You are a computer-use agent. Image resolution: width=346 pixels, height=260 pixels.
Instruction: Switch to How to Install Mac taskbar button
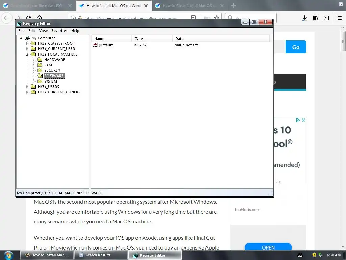click(47, 255)
